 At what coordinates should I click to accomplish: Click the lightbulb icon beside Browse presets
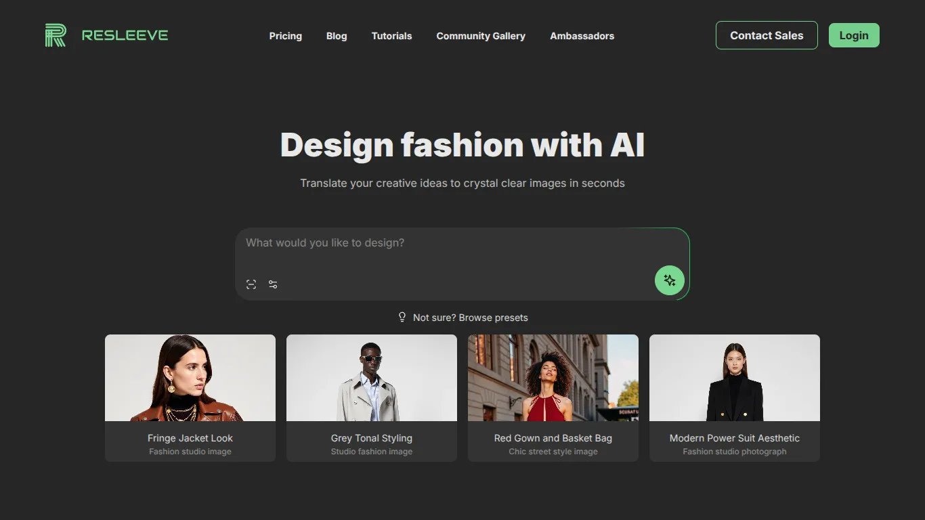click(402, 317)
